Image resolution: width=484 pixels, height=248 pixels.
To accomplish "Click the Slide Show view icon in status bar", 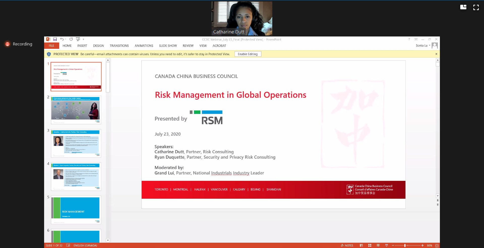I will pyautogui.click(x=386, y=245).
